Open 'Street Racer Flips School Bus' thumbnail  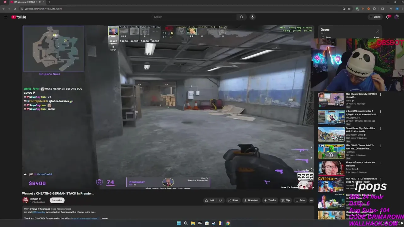[x=331, y=134]
